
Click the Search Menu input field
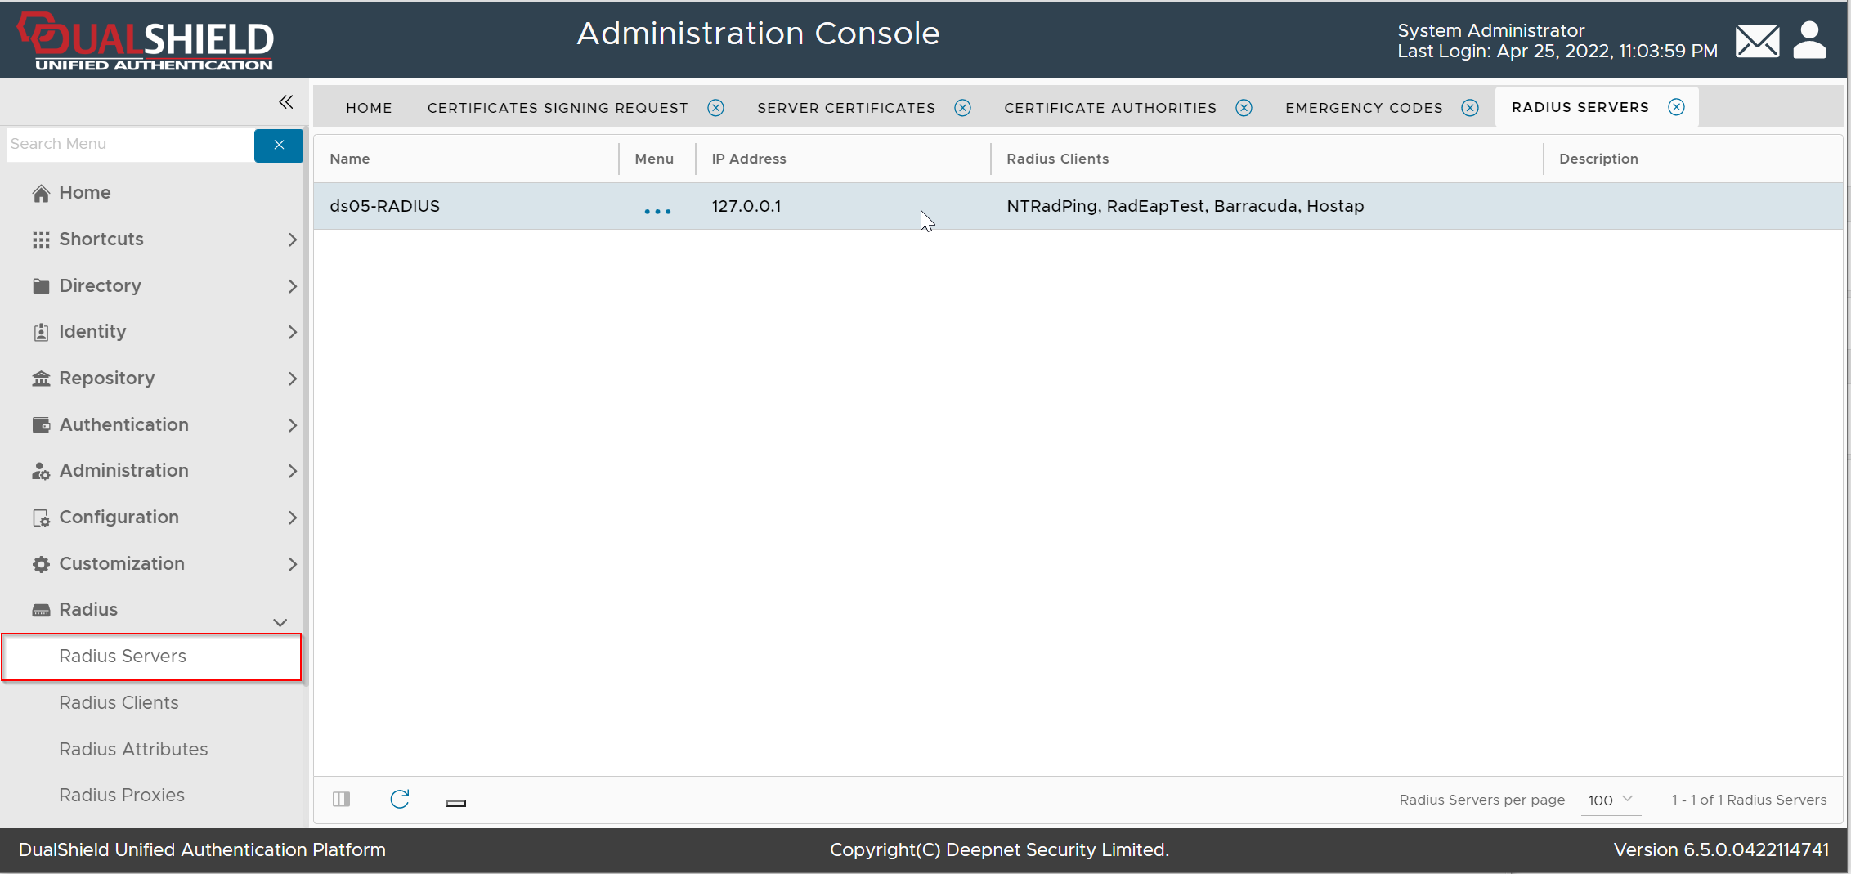click(131, 145)
